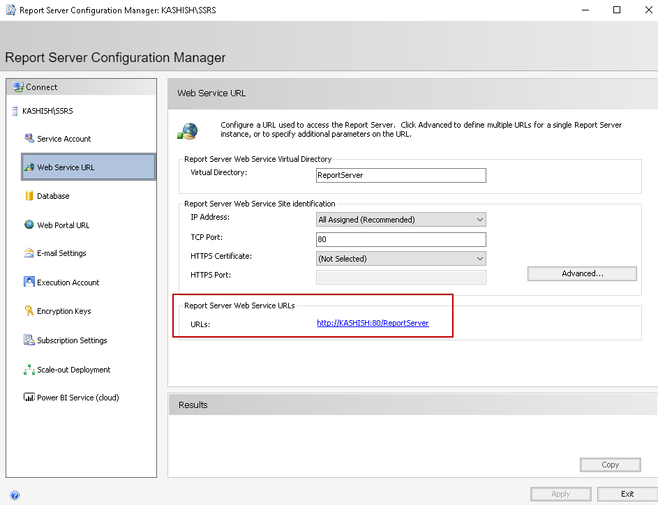Click the Subscription Settings icon
The width and height of the screenshot is (658, 505).
click(29, 340)
